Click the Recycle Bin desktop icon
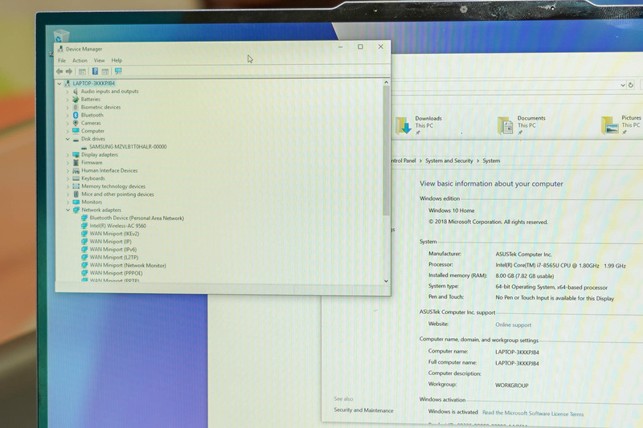Screen dimensions: 643x428 (x=61, y=36)
